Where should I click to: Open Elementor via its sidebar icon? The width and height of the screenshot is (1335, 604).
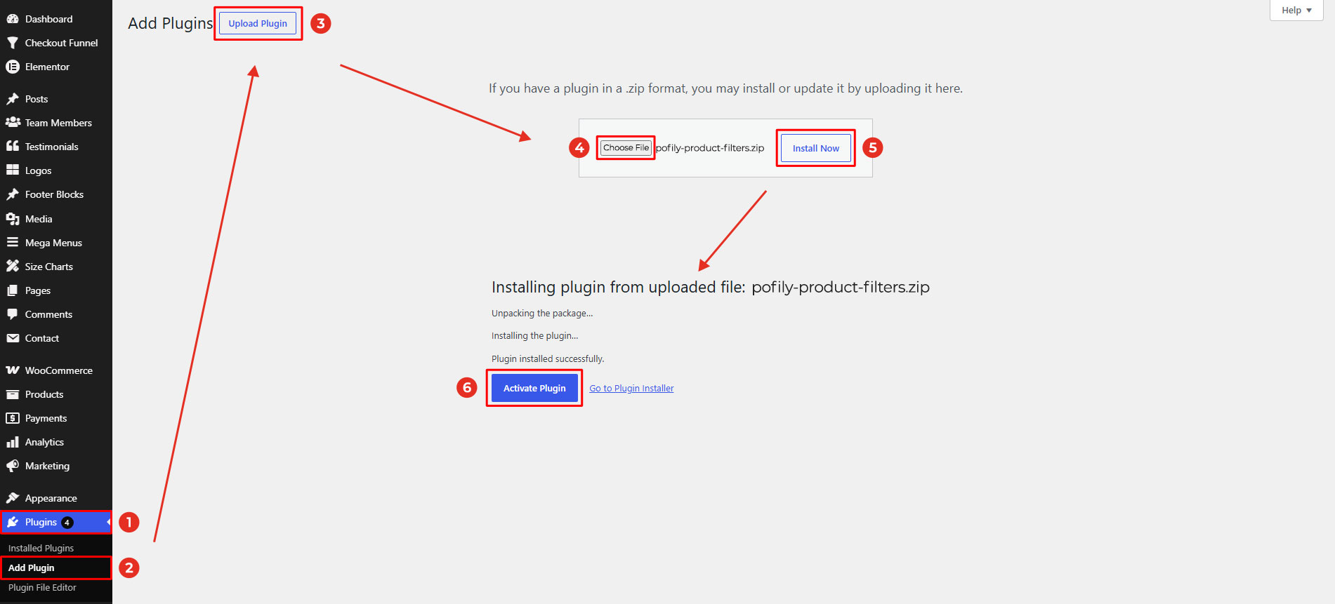[13, 67]
